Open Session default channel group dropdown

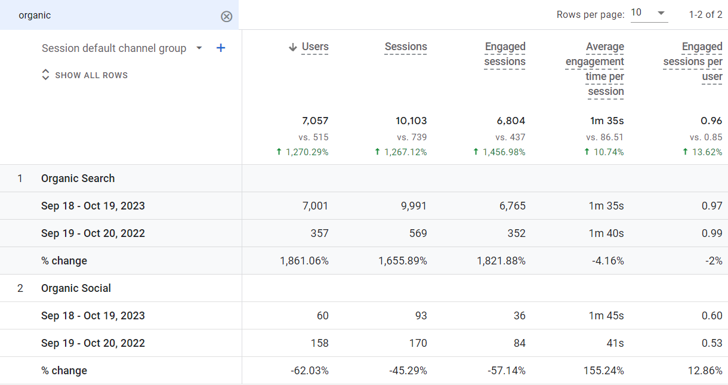(199, 48)
